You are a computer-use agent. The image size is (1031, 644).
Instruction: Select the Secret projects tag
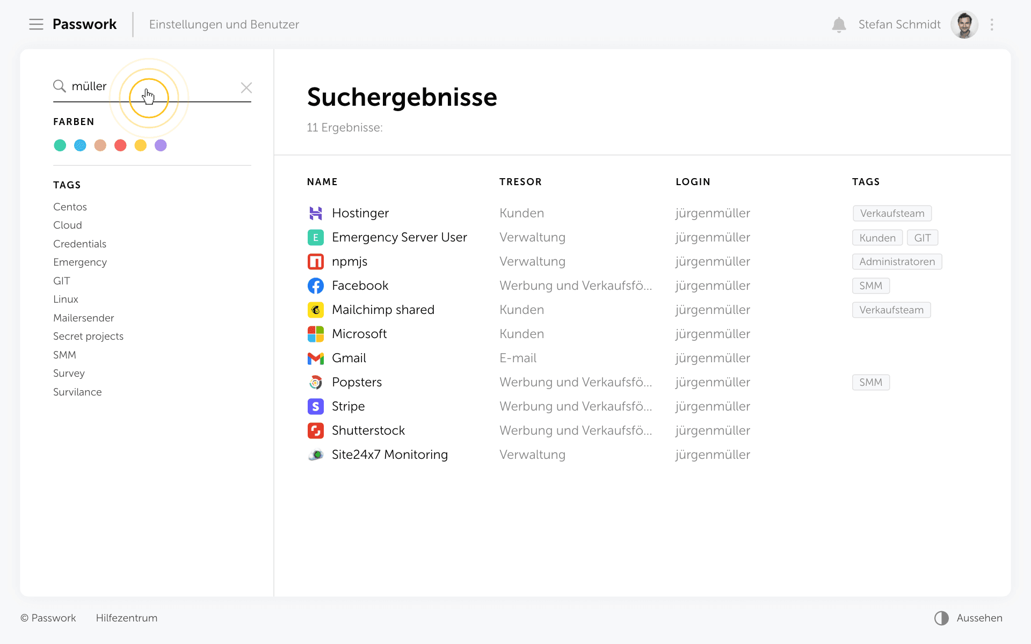click(x=88, y=336)
